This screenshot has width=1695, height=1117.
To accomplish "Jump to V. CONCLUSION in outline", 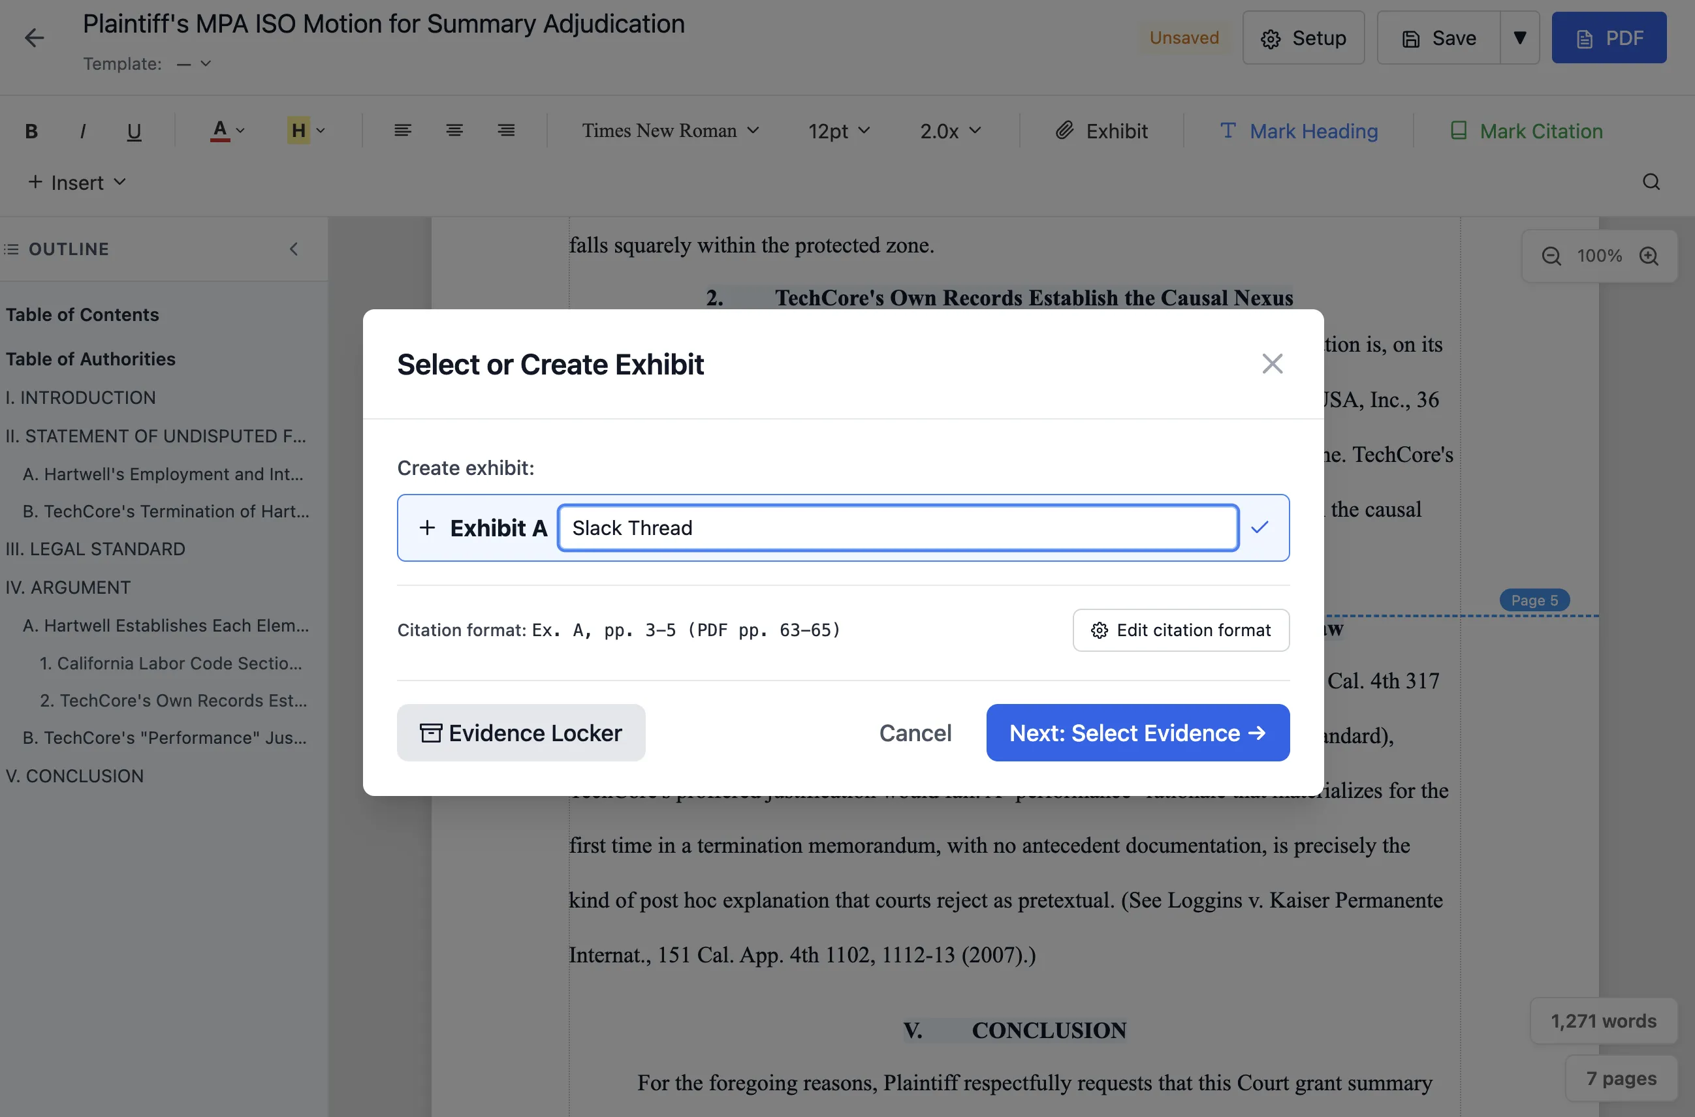I will click(75, 776).
